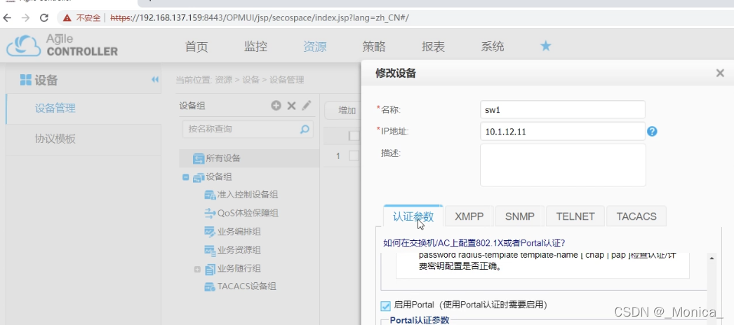This screenshot has width=734, height=325.
Task: Select 所有设备 in the tree
Action: pos(223,158)
